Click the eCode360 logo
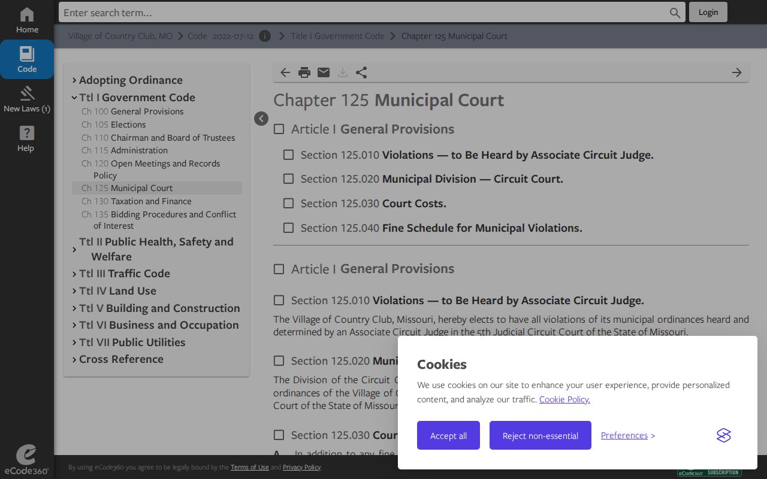Screen dimensions: 767x479 [26, 460]
